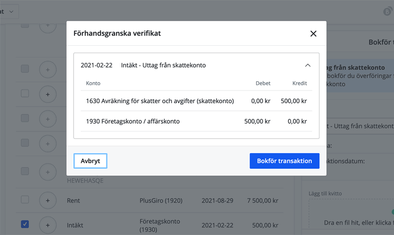Select the 1630 skattekonto account row
The image size is (394, 235).
160,101
